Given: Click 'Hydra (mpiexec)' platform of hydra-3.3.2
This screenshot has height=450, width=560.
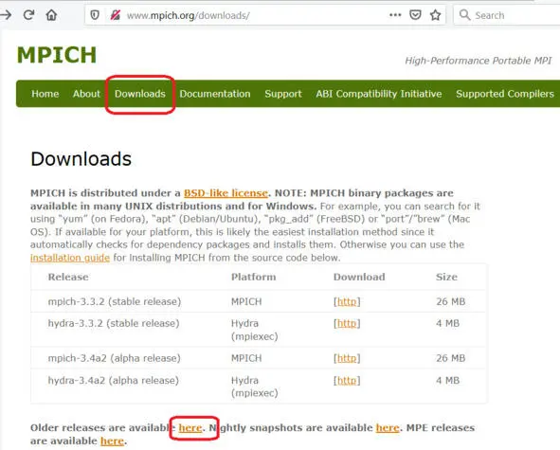Looking at the screenshot, I should (x=254, y=330).
